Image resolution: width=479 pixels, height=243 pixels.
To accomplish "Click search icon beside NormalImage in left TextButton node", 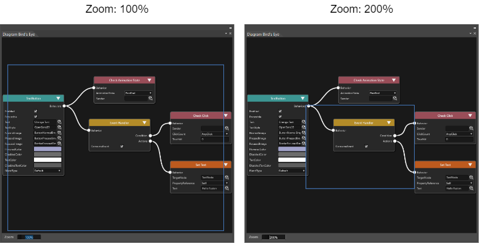I will 59,133.
